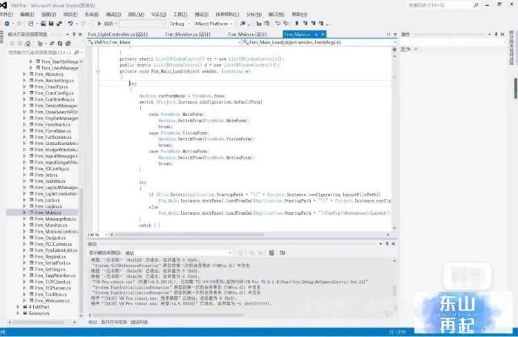Open the 错误列表 tab at bottom

(x=139, y=322)
